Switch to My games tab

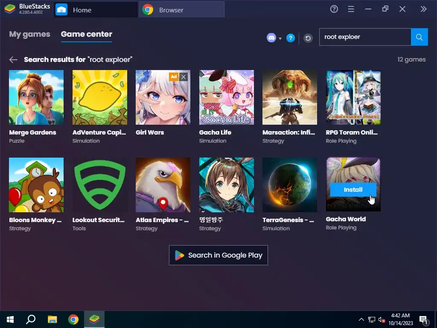[x=29, y=34]
